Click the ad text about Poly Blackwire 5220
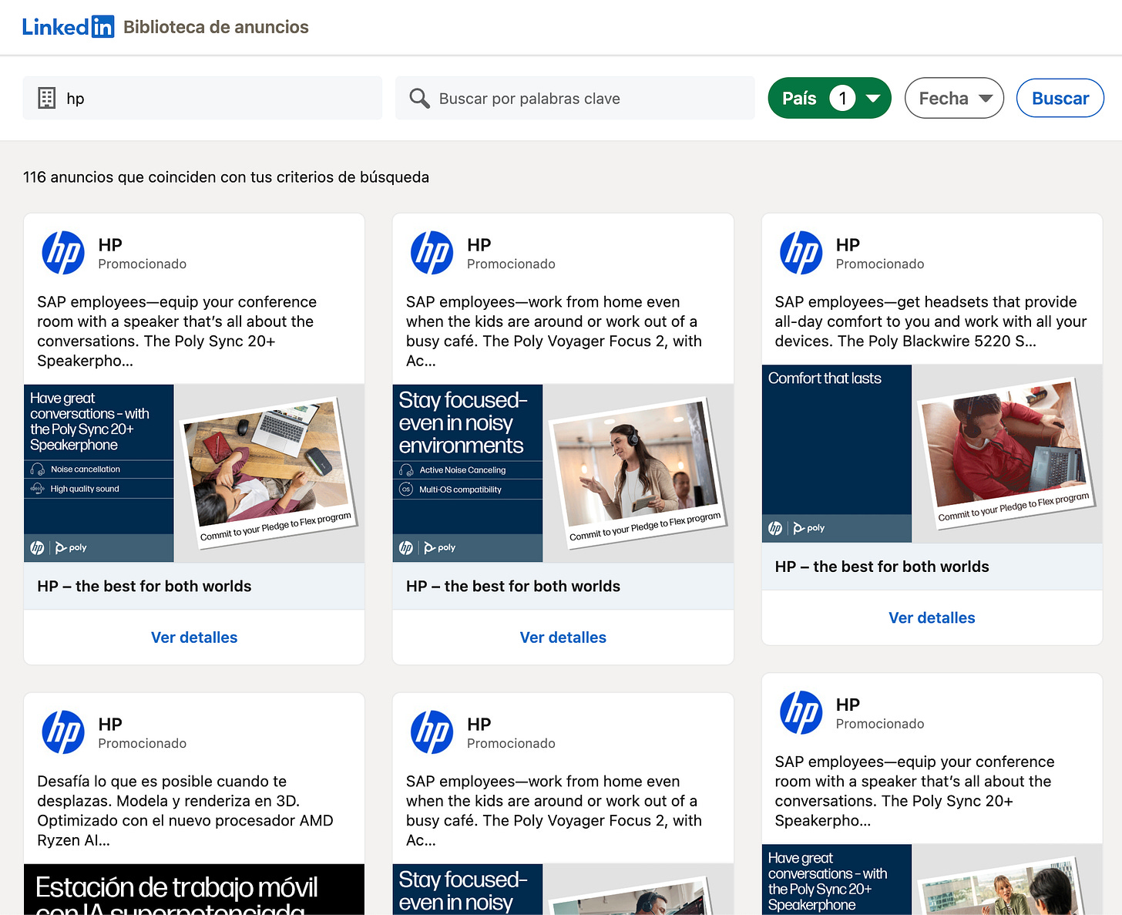This screenshot has height=915, width=1122. (931, 321)
